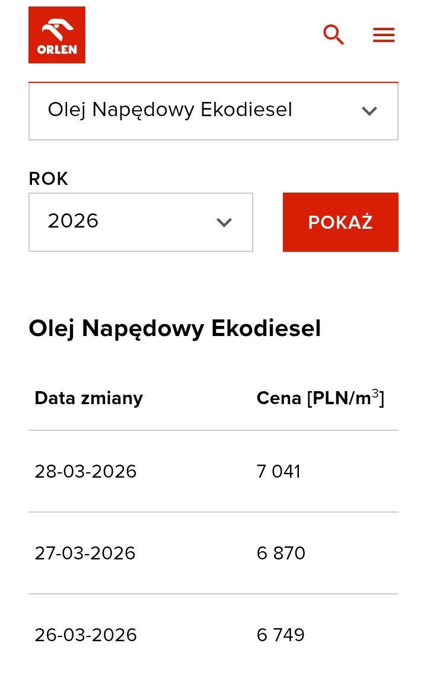Open the search magnifier icon
This screenshot has height=675, width=427.
pos(333,35)
